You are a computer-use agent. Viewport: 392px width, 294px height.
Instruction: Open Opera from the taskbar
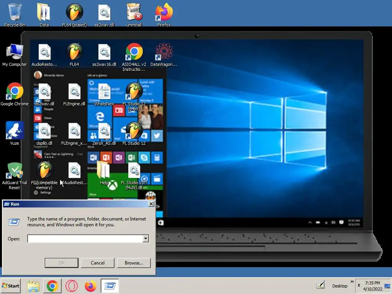(x=72, y=286)
